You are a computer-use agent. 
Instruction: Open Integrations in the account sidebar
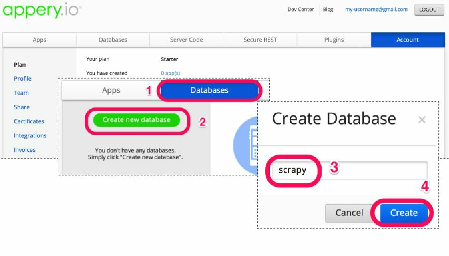tap(30, 135)
